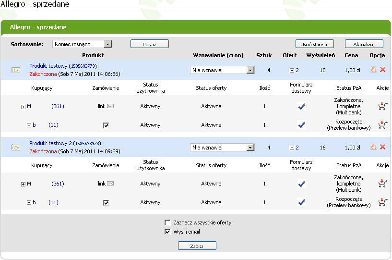Open Nie wznawiaj dropdown for Produkt testowy 2

pyautogui.click(x=222, y=148)
